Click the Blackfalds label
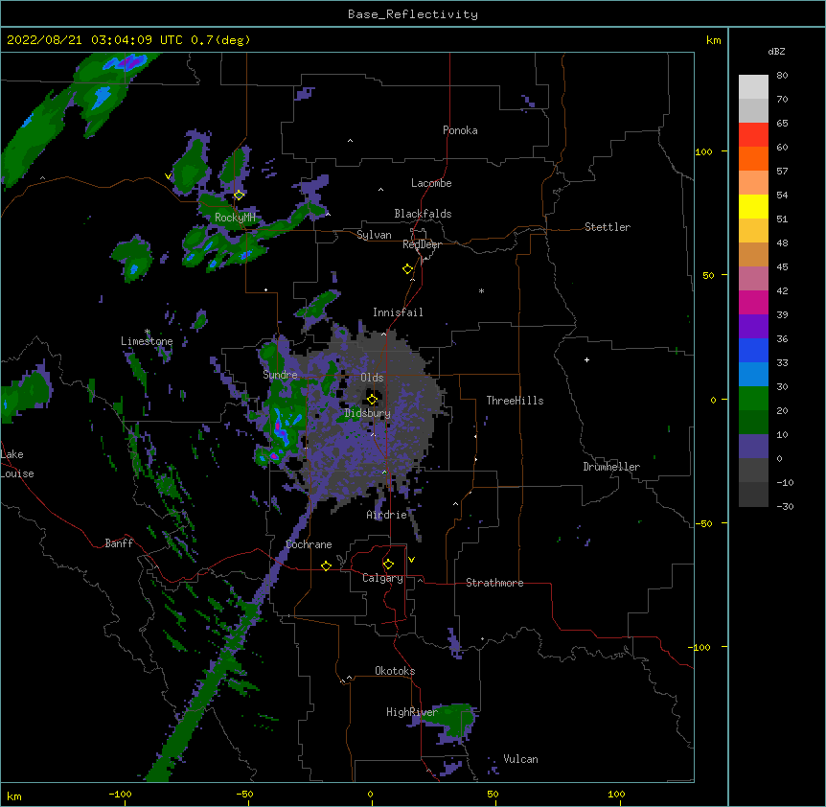This screenshot has width=826, height=807. pos(423,214)
